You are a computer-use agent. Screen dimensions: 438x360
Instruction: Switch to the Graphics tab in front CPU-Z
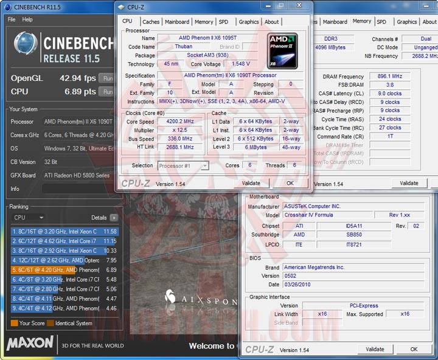click(249, 22)
